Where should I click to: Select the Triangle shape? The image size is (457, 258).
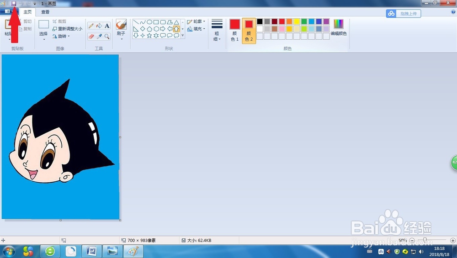[176, 22]
